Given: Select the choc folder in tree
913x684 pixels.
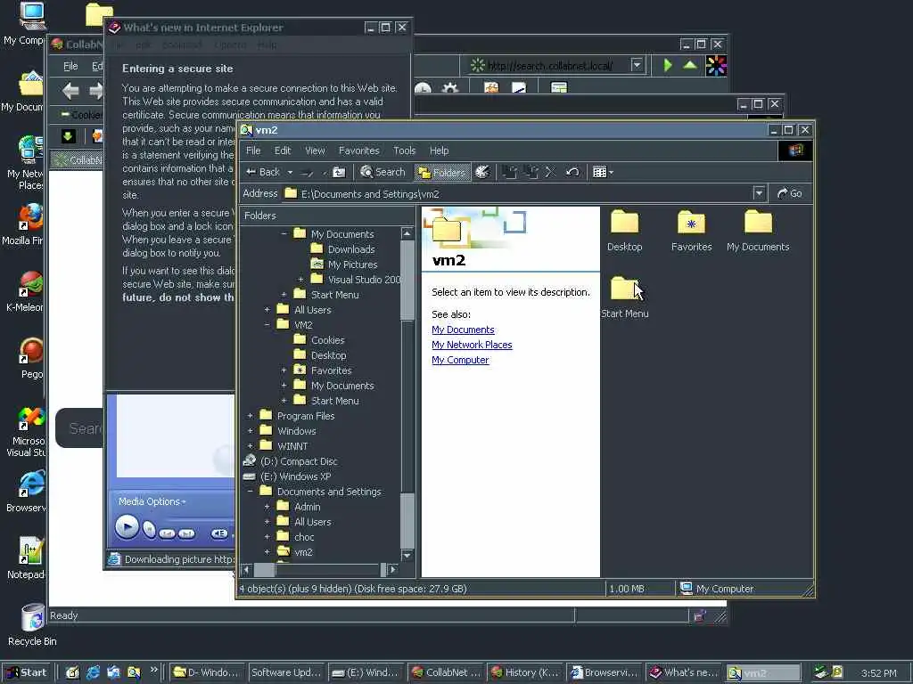Looking at the screenshot, I should (303, 537).
